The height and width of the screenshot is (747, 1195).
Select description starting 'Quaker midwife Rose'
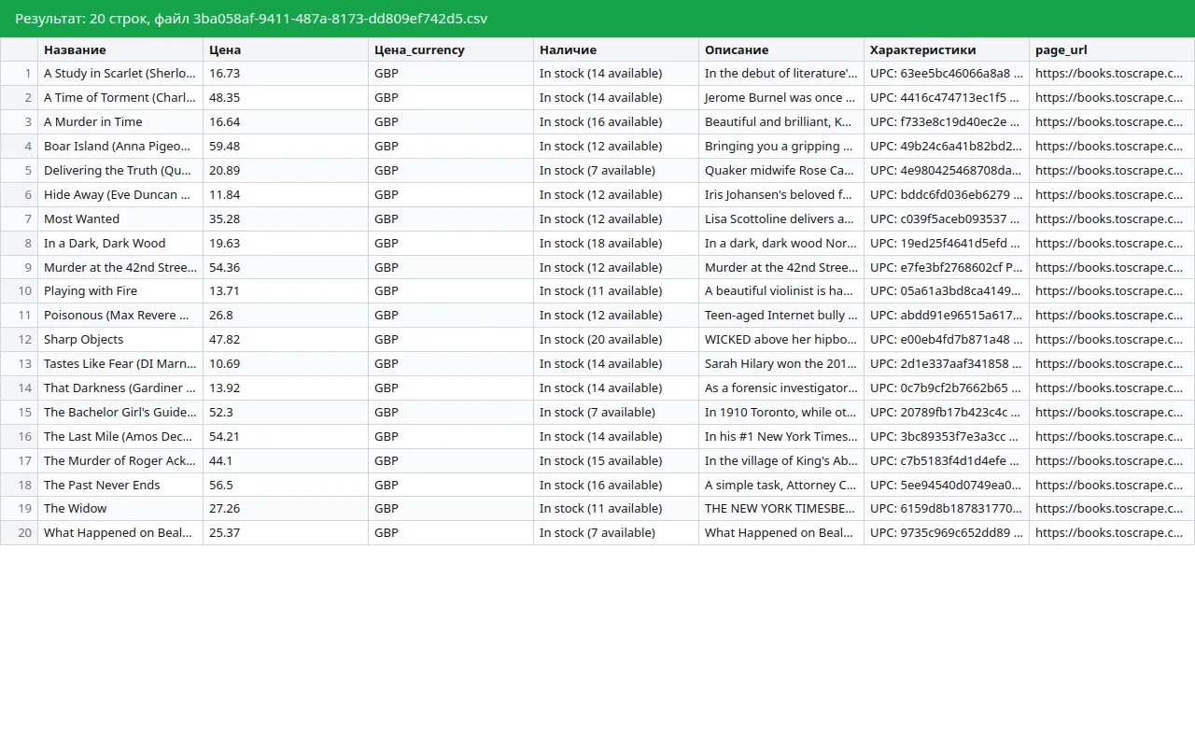click(781, 170)
